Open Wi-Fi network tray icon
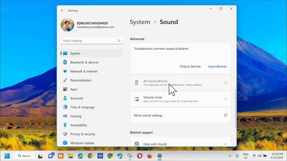The image size is (287, 161). (x=254, y=156)
